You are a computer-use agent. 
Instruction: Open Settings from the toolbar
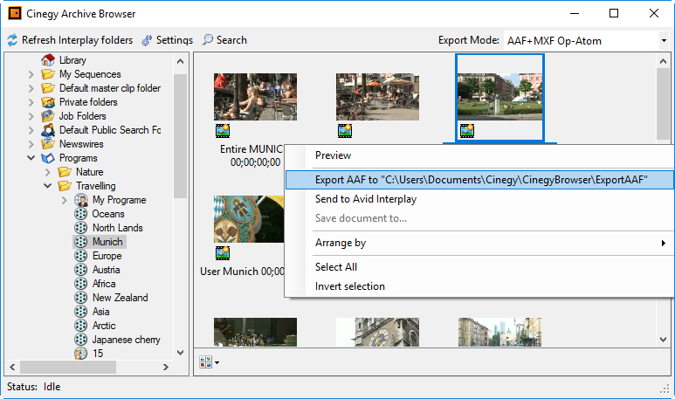pos(168,40)
